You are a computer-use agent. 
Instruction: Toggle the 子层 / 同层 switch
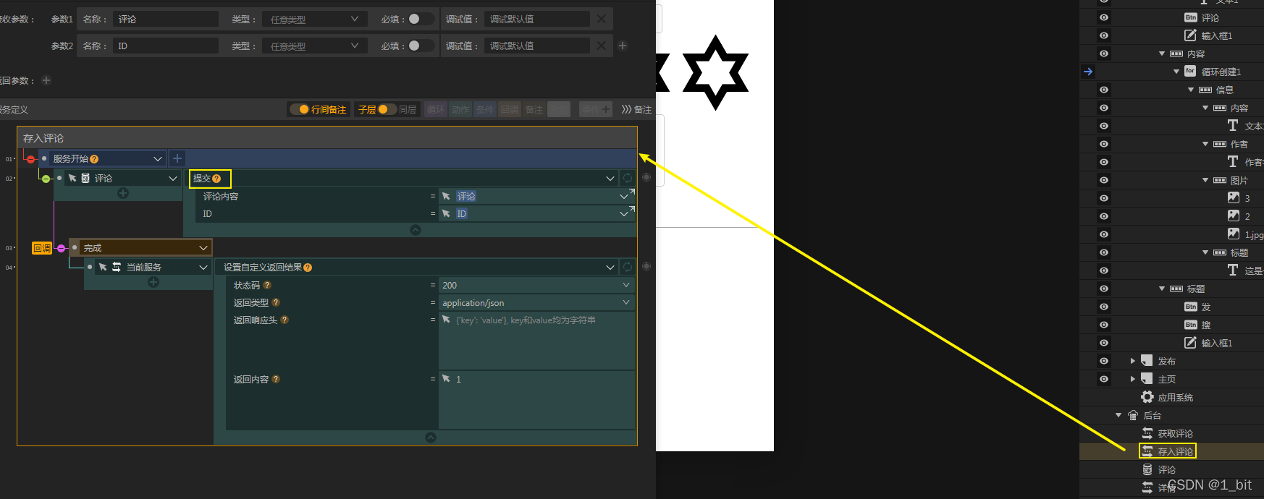click(x=387, y=109)
